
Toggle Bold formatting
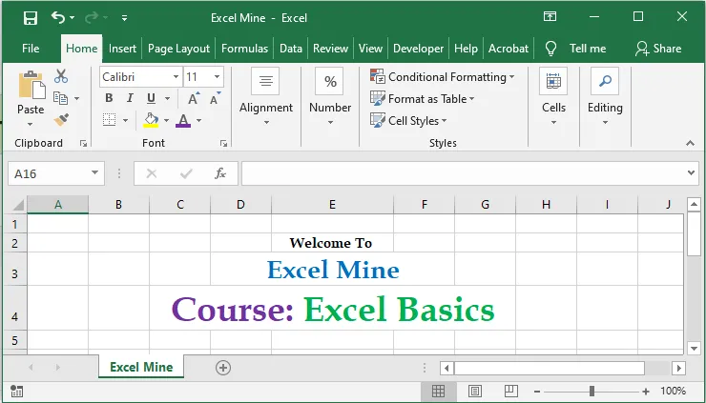pyautogui.click(x=109, y=98)
